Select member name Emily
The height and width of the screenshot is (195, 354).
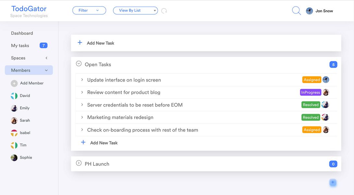coord(25,108)
